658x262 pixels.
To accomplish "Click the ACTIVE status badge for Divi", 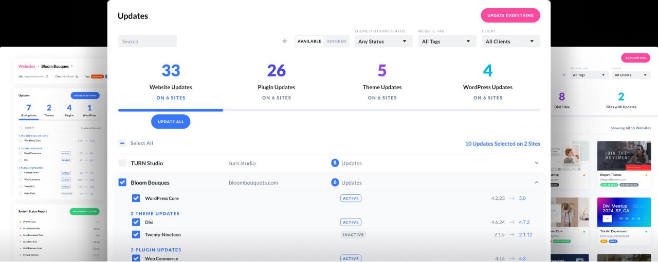I will (351, 223).
